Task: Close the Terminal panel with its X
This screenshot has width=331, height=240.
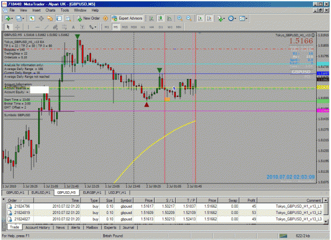Action: point(3,199)
